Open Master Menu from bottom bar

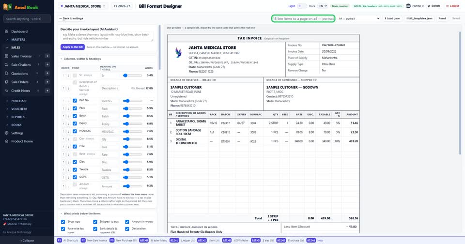[153, 241]
